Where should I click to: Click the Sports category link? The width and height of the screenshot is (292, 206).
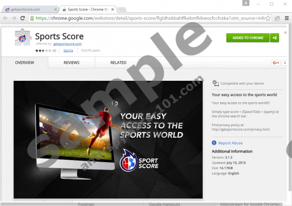click(x=68, y=50)
